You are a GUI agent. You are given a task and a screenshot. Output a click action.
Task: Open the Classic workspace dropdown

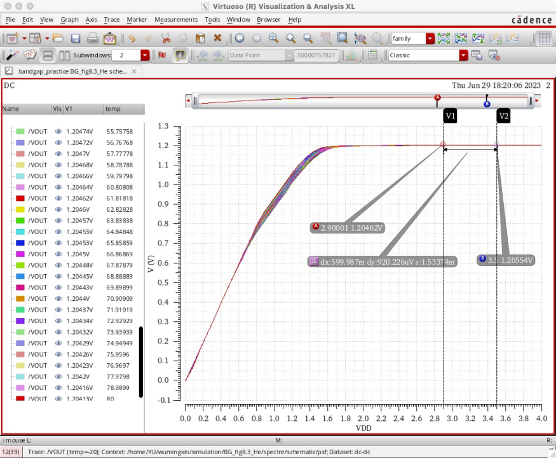pyautogui.click(x=463, y=55)
